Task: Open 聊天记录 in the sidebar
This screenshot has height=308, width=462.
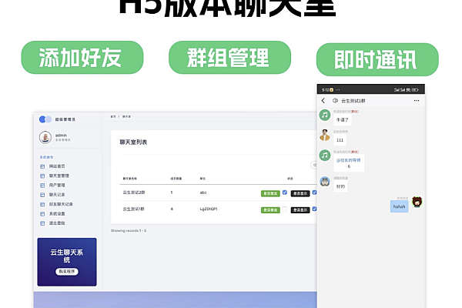Action: (57, 195)
